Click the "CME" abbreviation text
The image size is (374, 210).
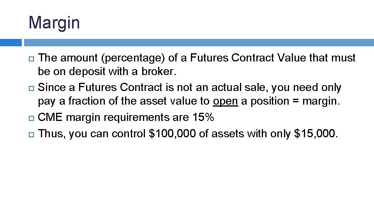click(50, 117)
